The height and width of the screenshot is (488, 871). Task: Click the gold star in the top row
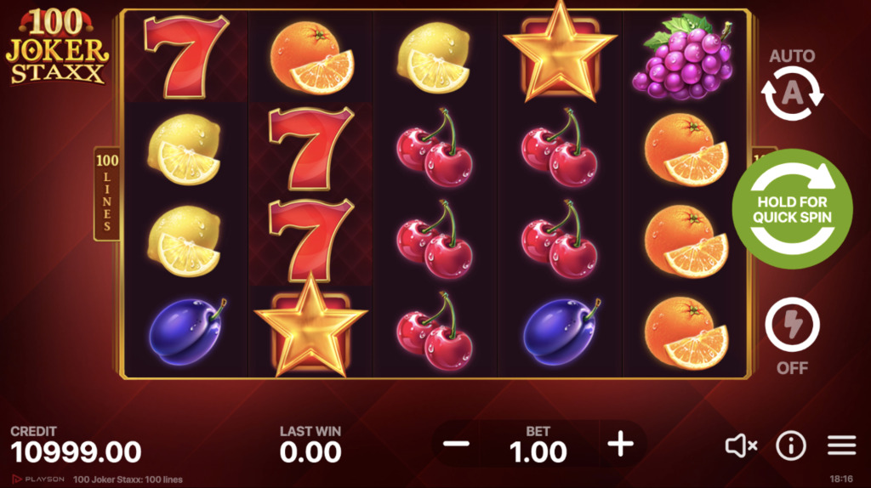tap(560, 54)
